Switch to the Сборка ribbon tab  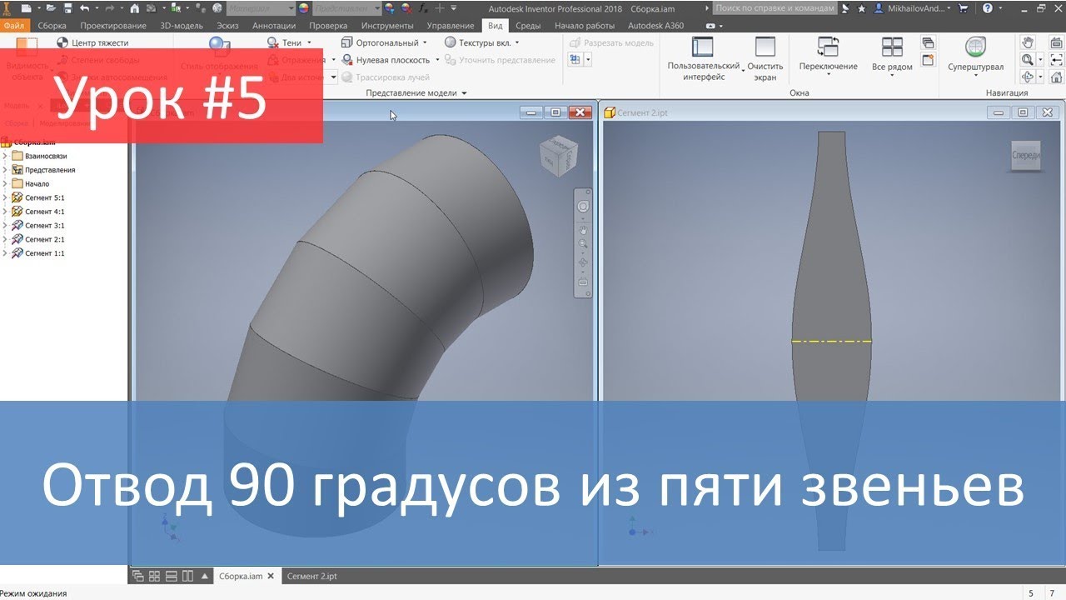(x=52, y=26)
